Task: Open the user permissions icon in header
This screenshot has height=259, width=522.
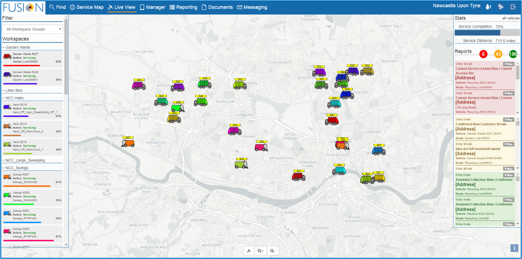Action: pos(489,7)
